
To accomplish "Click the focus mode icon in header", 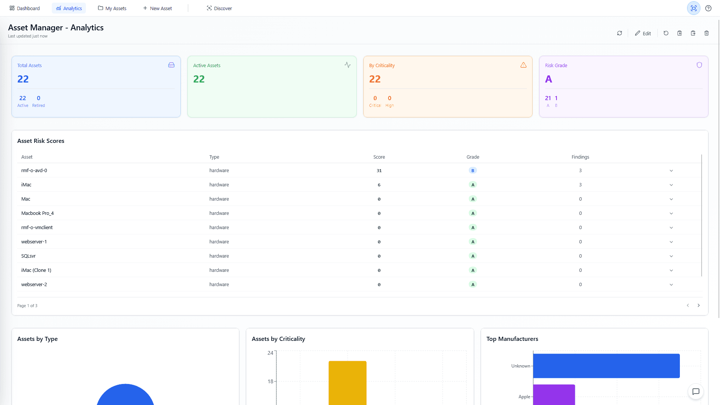I will [693, 8].
